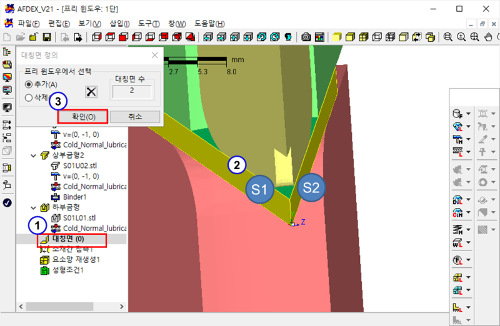Open the 파일(F) menu
Image resolution: width=500 pixels, height=326 pixels.
[29, 23]
